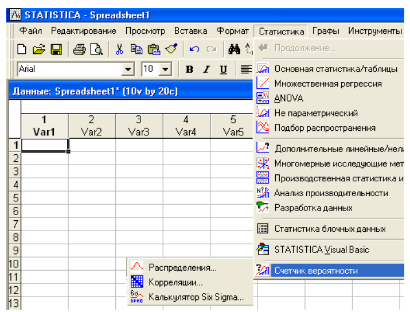Open the font size 10 dropdown arrow

(165, 69)
